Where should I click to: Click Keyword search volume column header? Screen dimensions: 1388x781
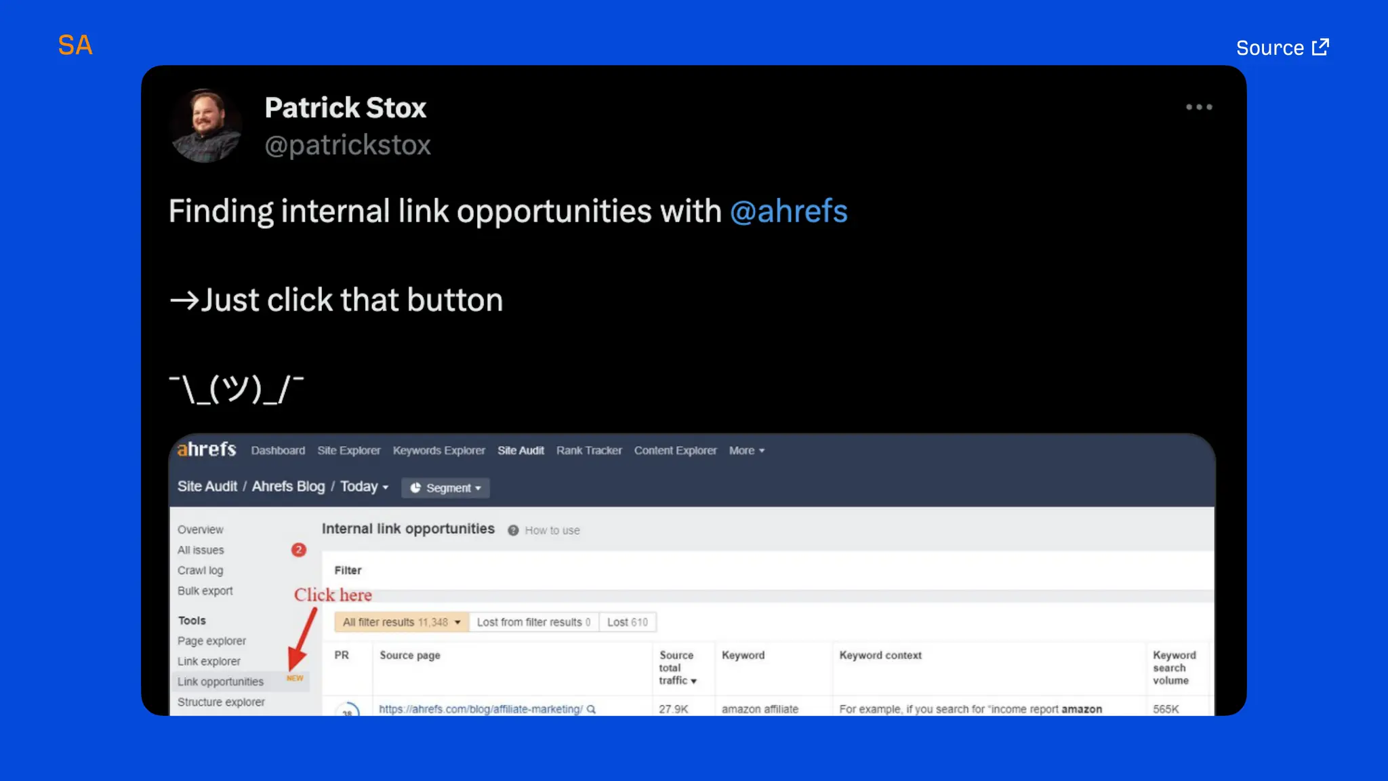(1175, 668)
